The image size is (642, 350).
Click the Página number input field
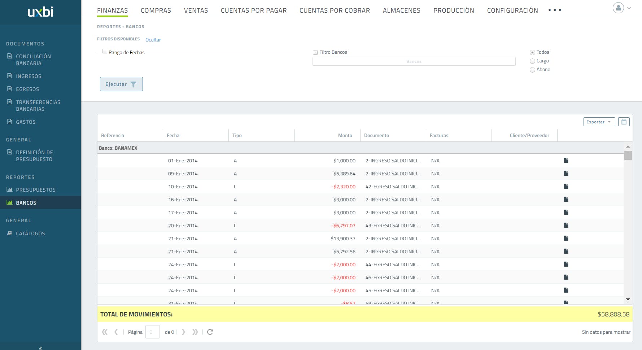coord(152,332)
